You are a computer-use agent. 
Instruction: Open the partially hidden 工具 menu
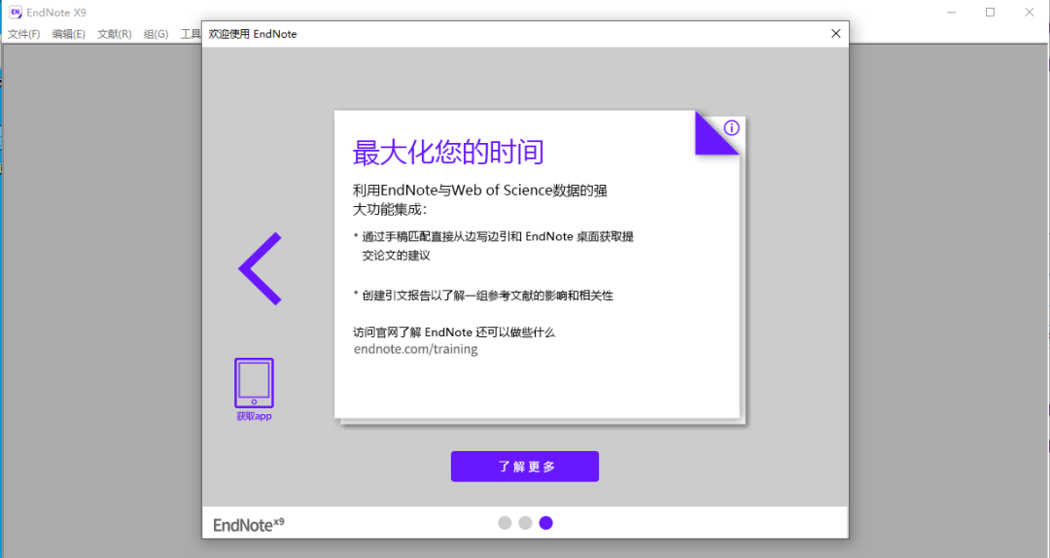(191, 34)
